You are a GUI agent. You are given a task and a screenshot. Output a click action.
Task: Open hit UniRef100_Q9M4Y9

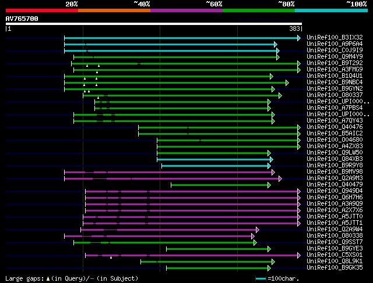click(335, 57)
